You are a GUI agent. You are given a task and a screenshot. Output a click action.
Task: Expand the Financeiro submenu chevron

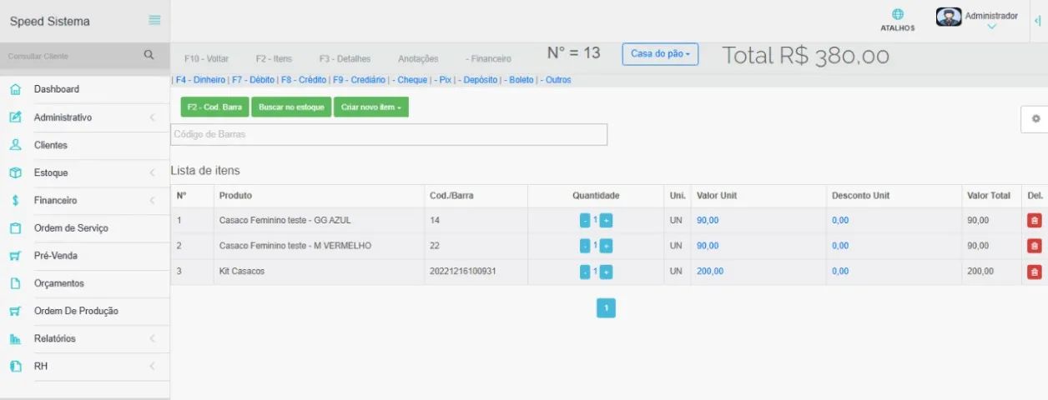pyautogui.click(x=152, y=200)
